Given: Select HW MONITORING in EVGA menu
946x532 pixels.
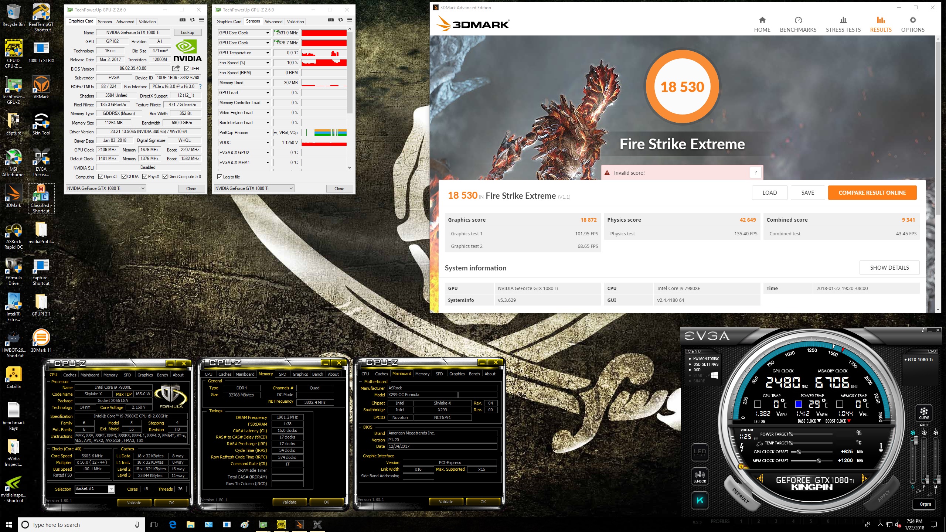Looking at the screenshot, I should (x=706, y=359).
